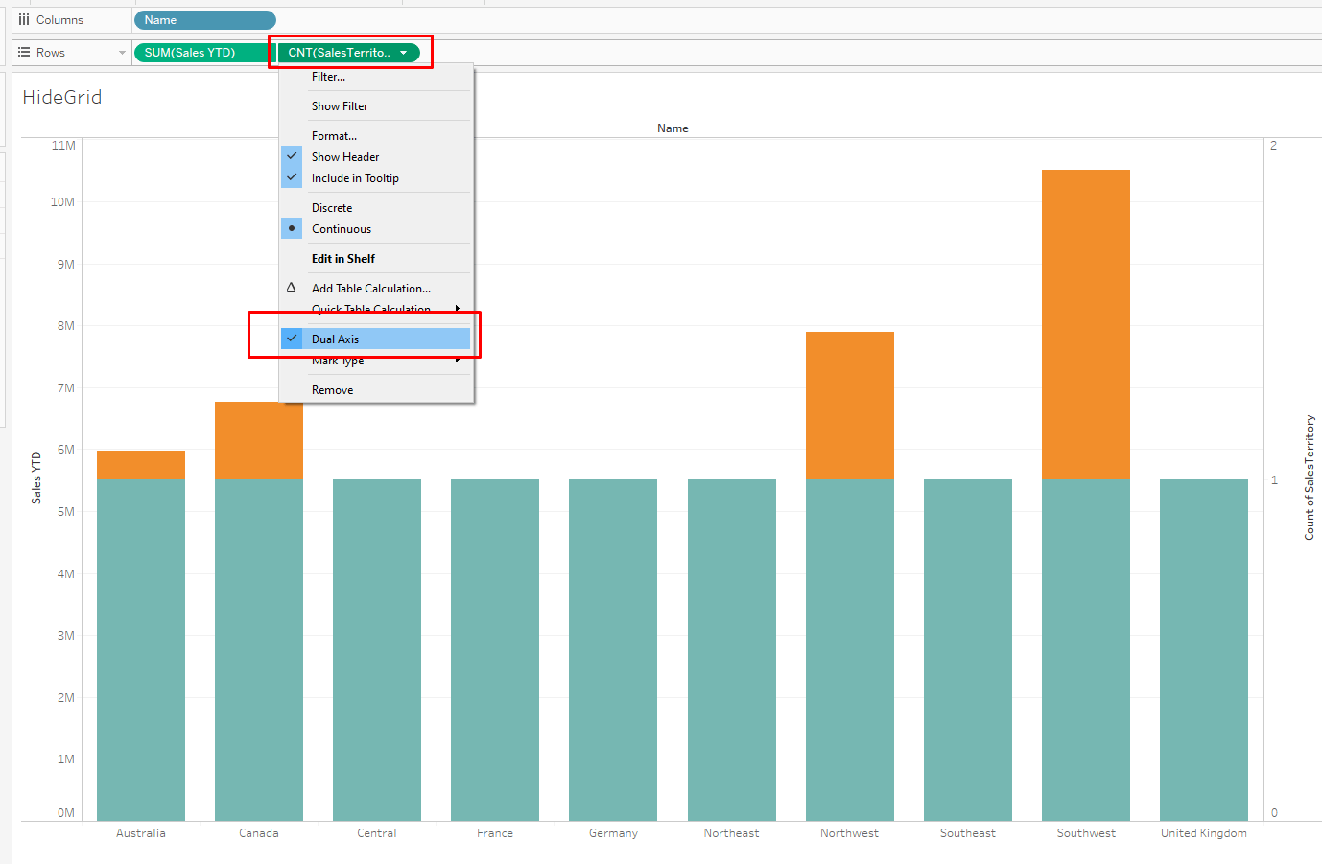Choose Filter... from the context menu
Viewport: 1322px width, 864px height.
[326, 76]
